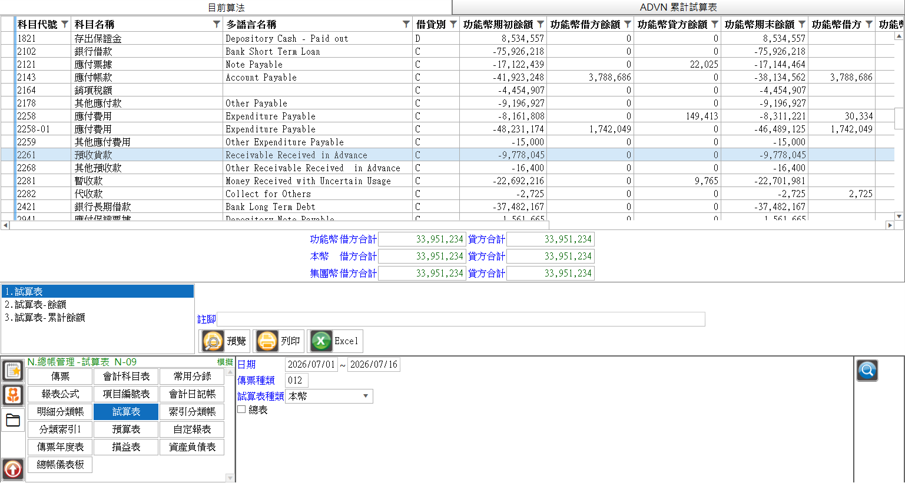Open filter for 借貸別 column

coord(453,24)
